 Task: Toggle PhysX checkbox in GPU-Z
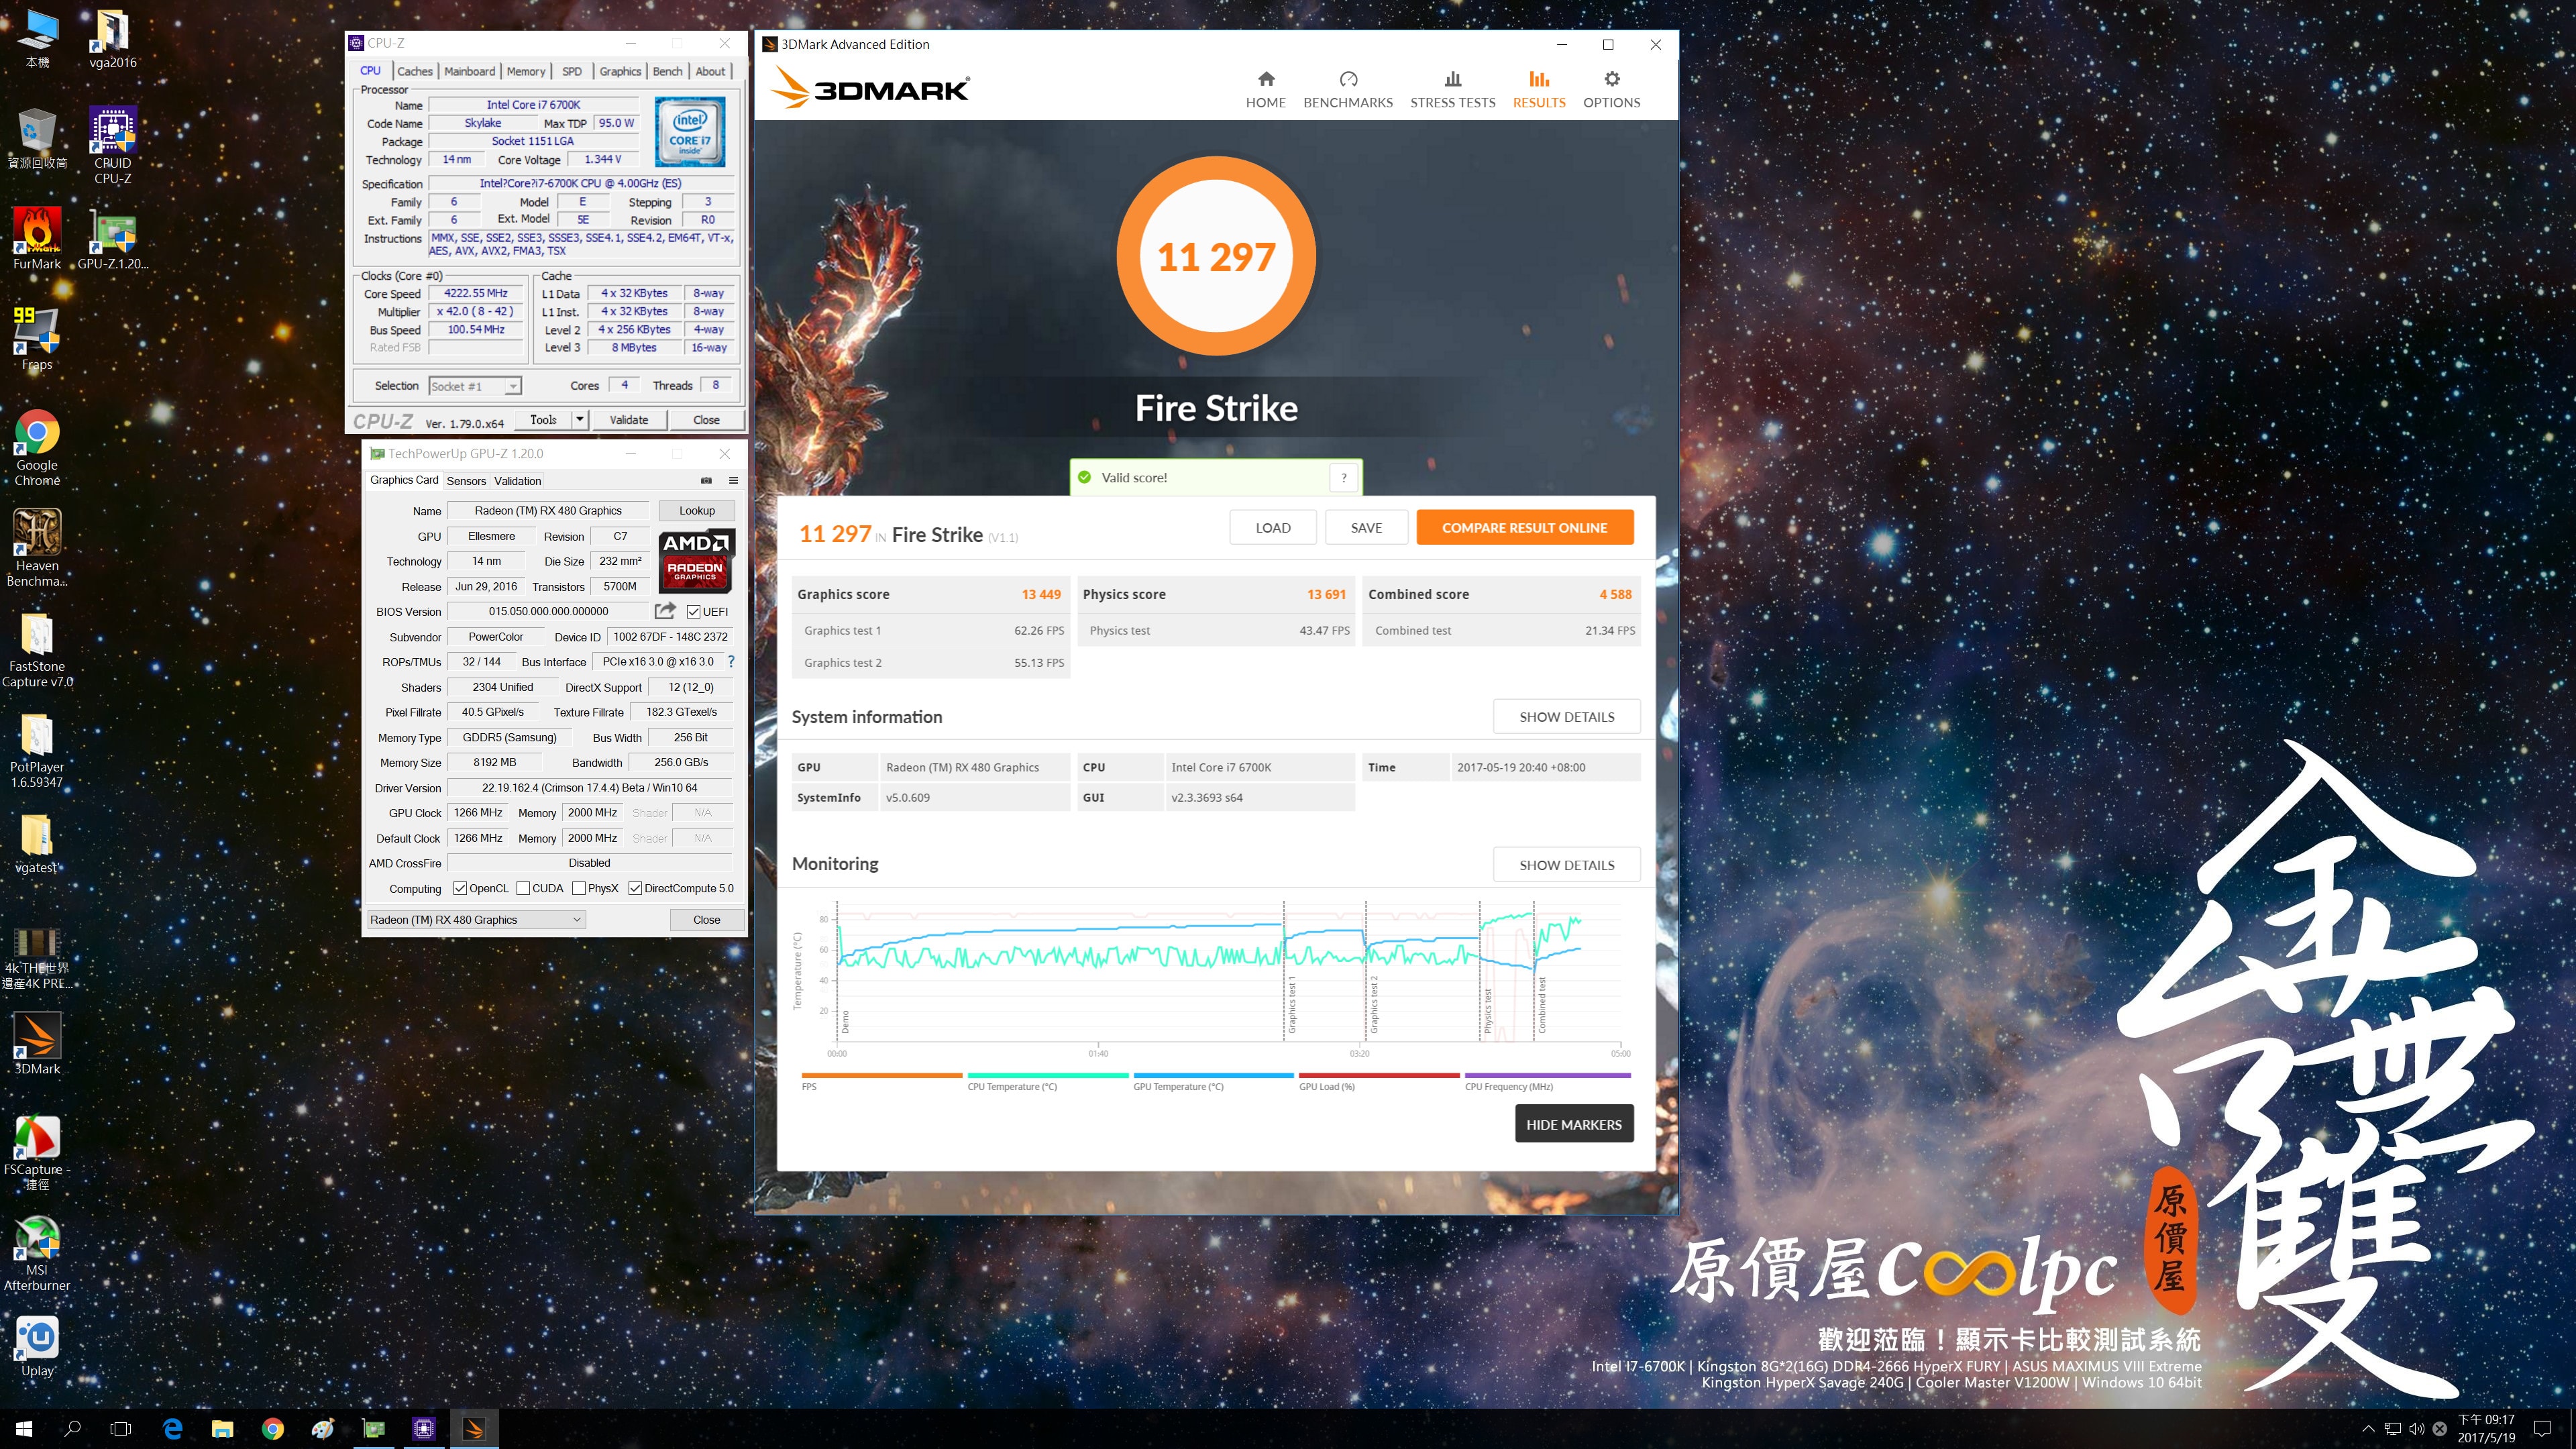pyautogui.click(x=579, y=888)
